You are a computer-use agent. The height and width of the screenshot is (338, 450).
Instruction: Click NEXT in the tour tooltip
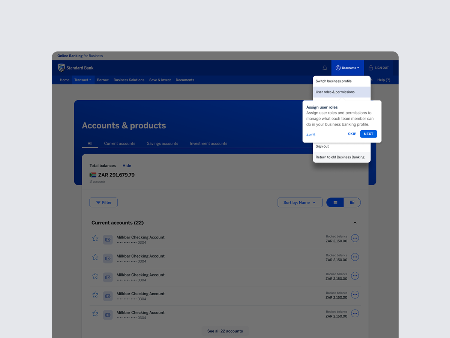click(x=369, y=134)
